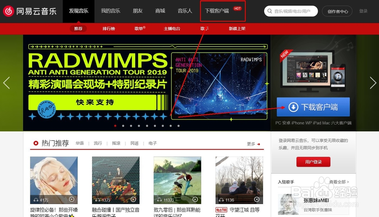Click the client devices preview image
Image resolution: width=379 pixels, height=217 pixels.
313,71
